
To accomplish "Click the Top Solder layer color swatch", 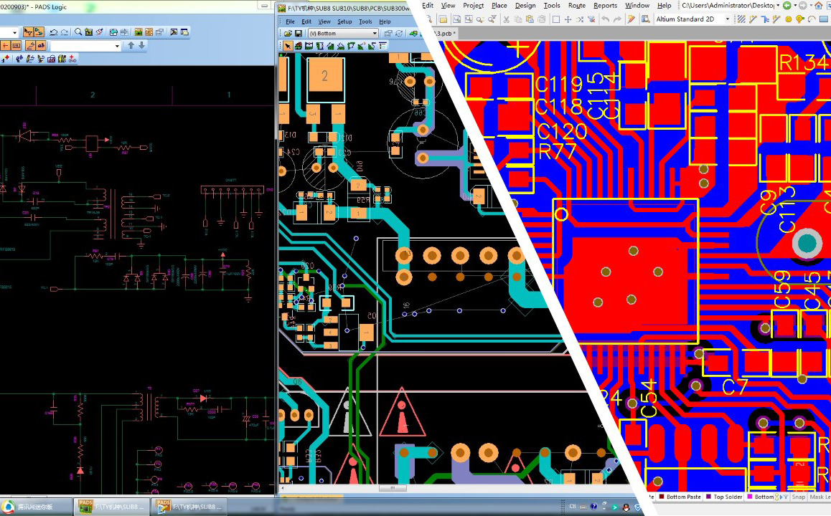I will point(709,497).
